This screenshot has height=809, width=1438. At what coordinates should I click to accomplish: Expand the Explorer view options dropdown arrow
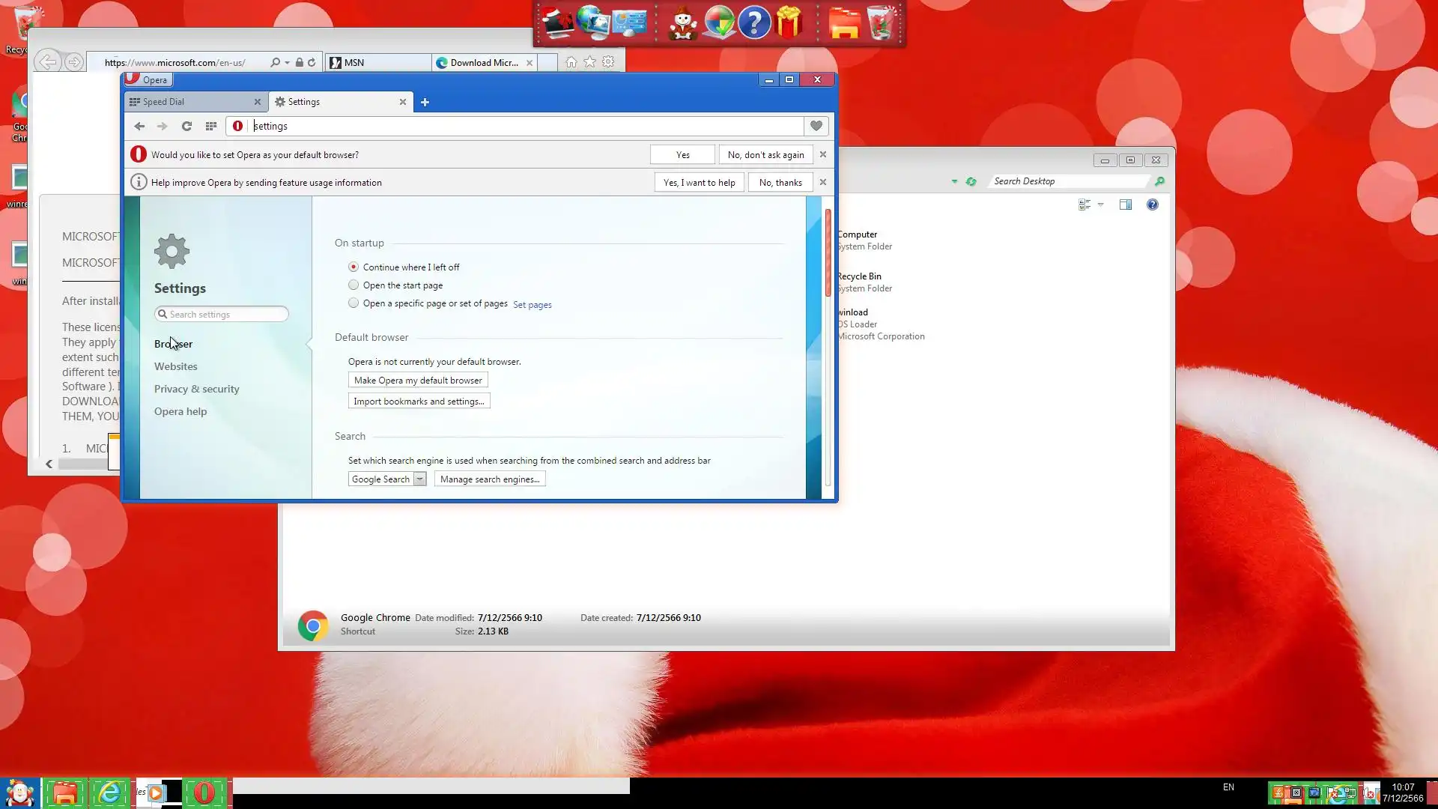coord(1100,204)
